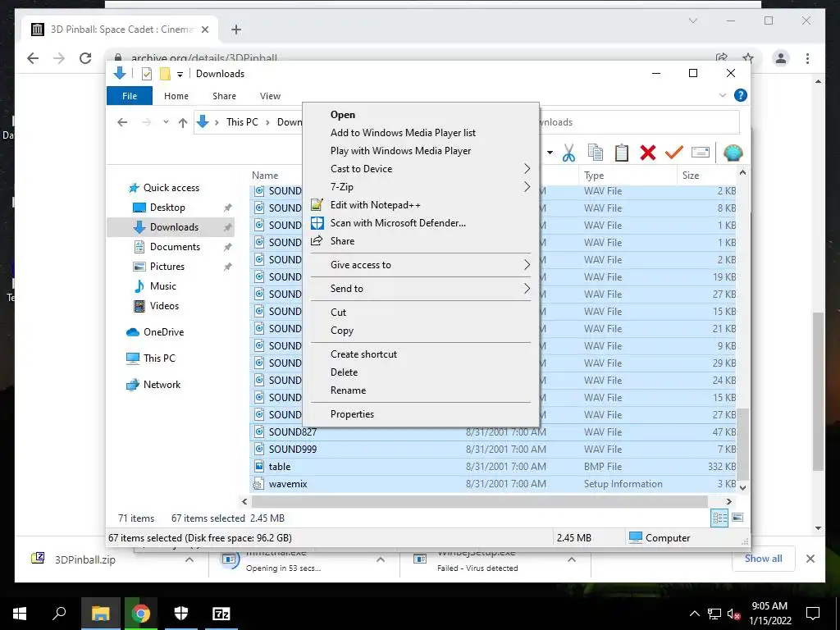Select Documents in navigation pane
The width and height of the screenshot is (840, 630).
point(175,247)
